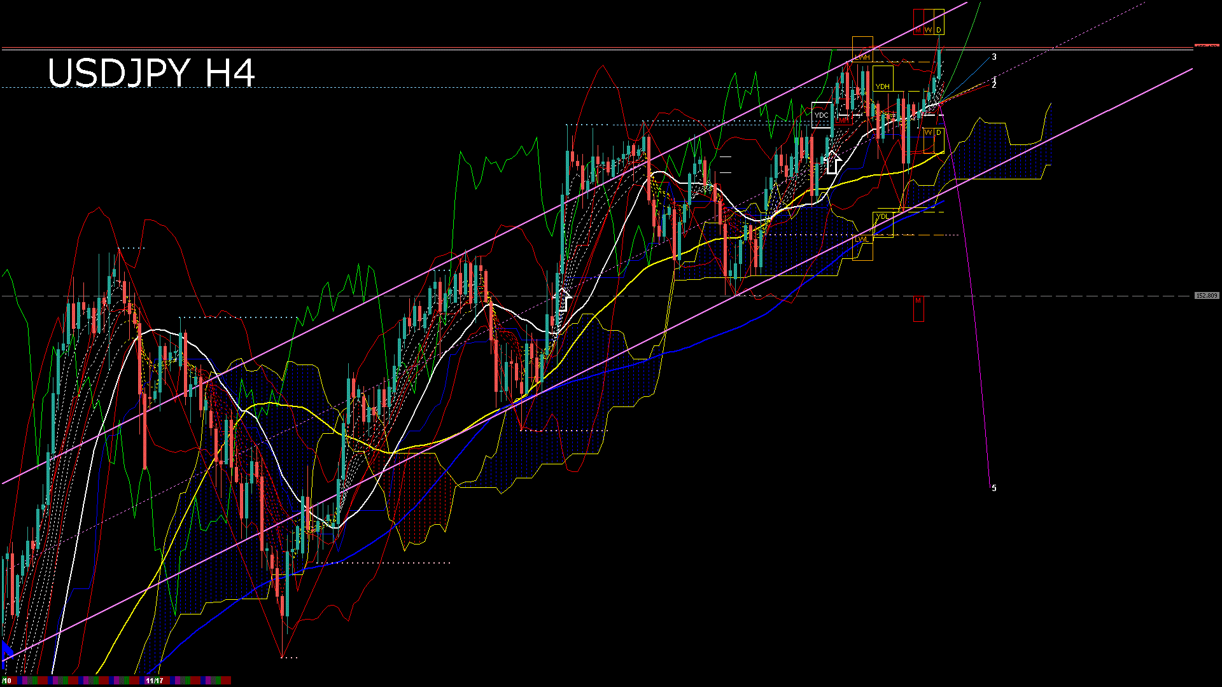The height and width of the screenshot is (687, 1222).
Task: Click the /10 label on the session color bar
Action: pyautogui.click(x=6, y=679)
